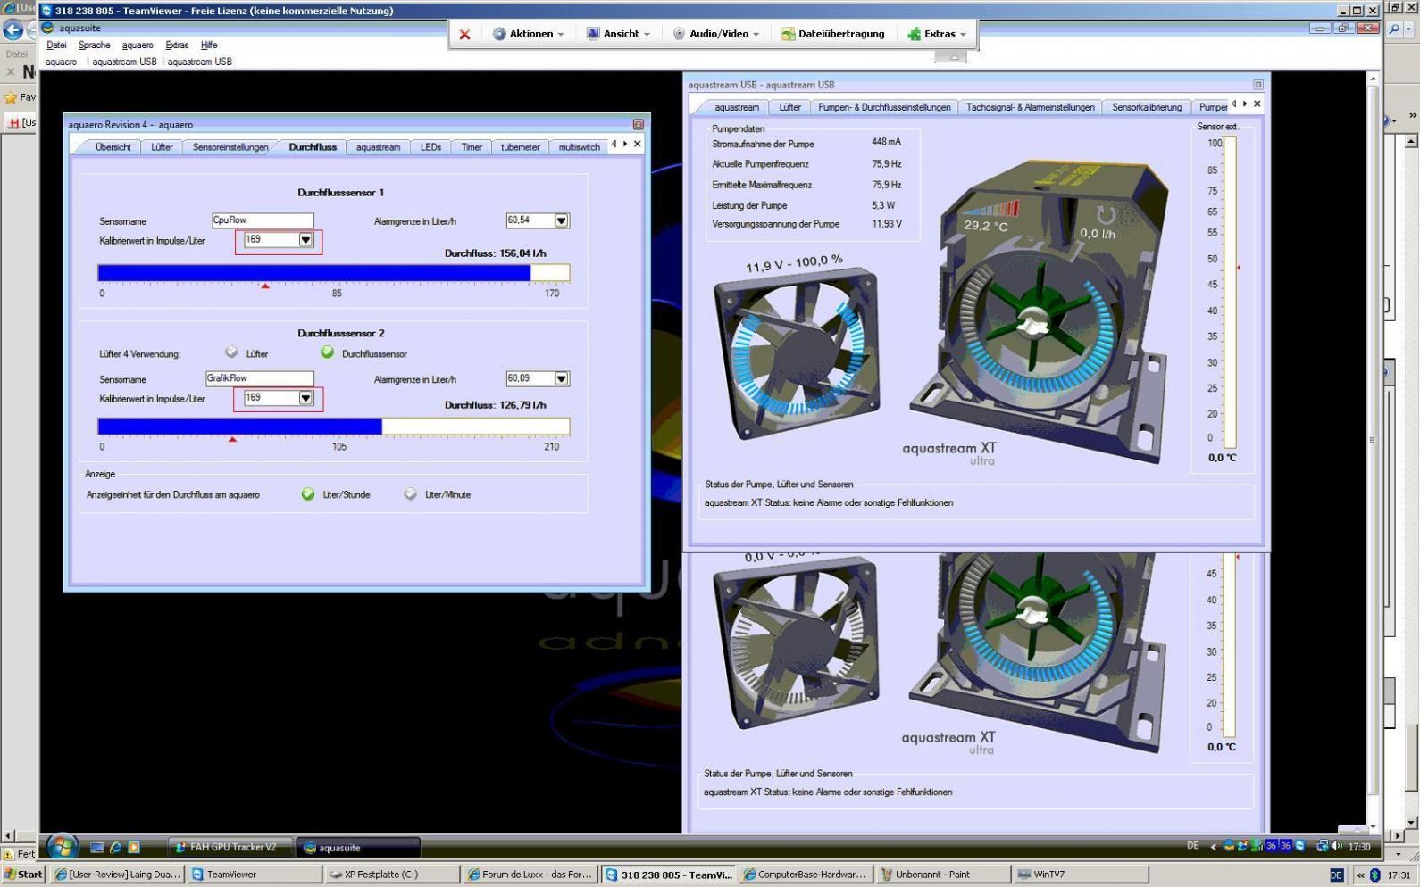Screen dimensions: 1420x887
Task: Open sensor 2 Kalibrierwert dropdown
Action: pyautogui.click(x=305, y=398)
